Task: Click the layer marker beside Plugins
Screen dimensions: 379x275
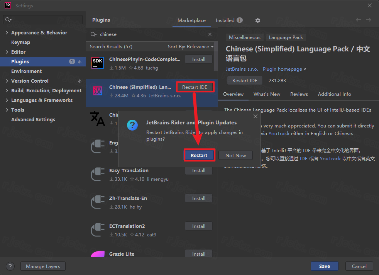Action: tap(80, 62)
